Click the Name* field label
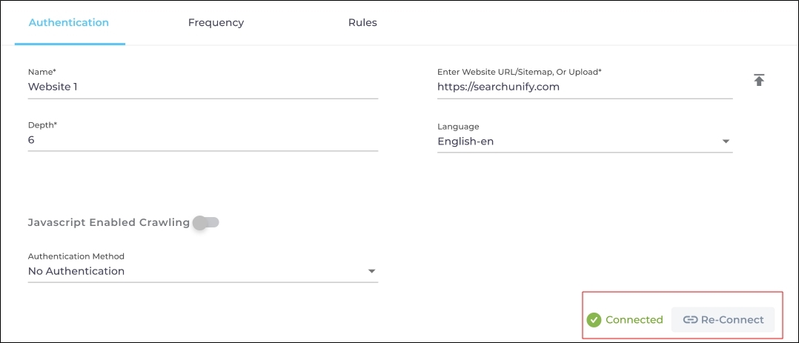The image size is (799, 343). (x=42, y=72)
